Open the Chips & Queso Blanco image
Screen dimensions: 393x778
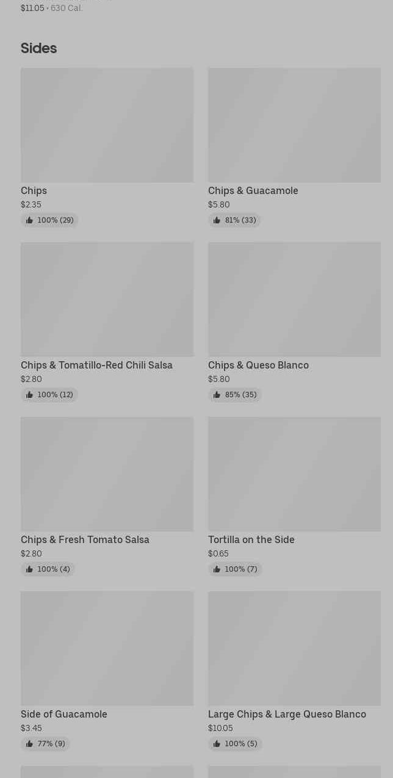coord(294,300)
